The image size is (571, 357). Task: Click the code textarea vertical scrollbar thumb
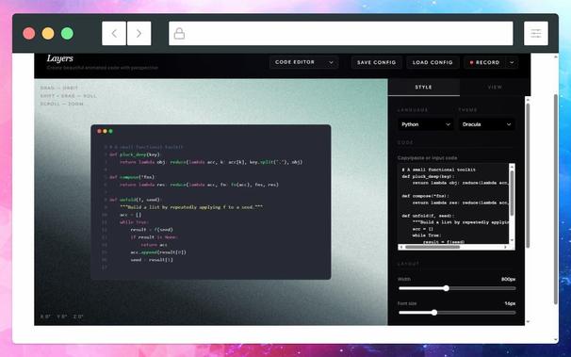click(x=512, y=193)
